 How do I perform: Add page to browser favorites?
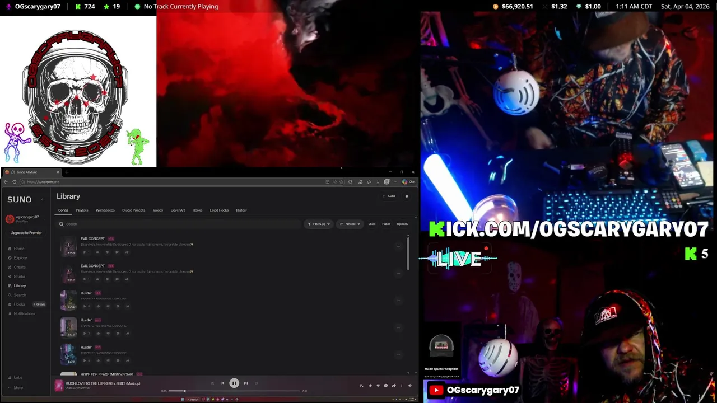pyautogui.click(x=341, y=182)
